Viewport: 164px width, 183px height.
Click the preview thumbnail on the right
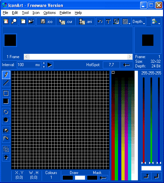[148, 40]
